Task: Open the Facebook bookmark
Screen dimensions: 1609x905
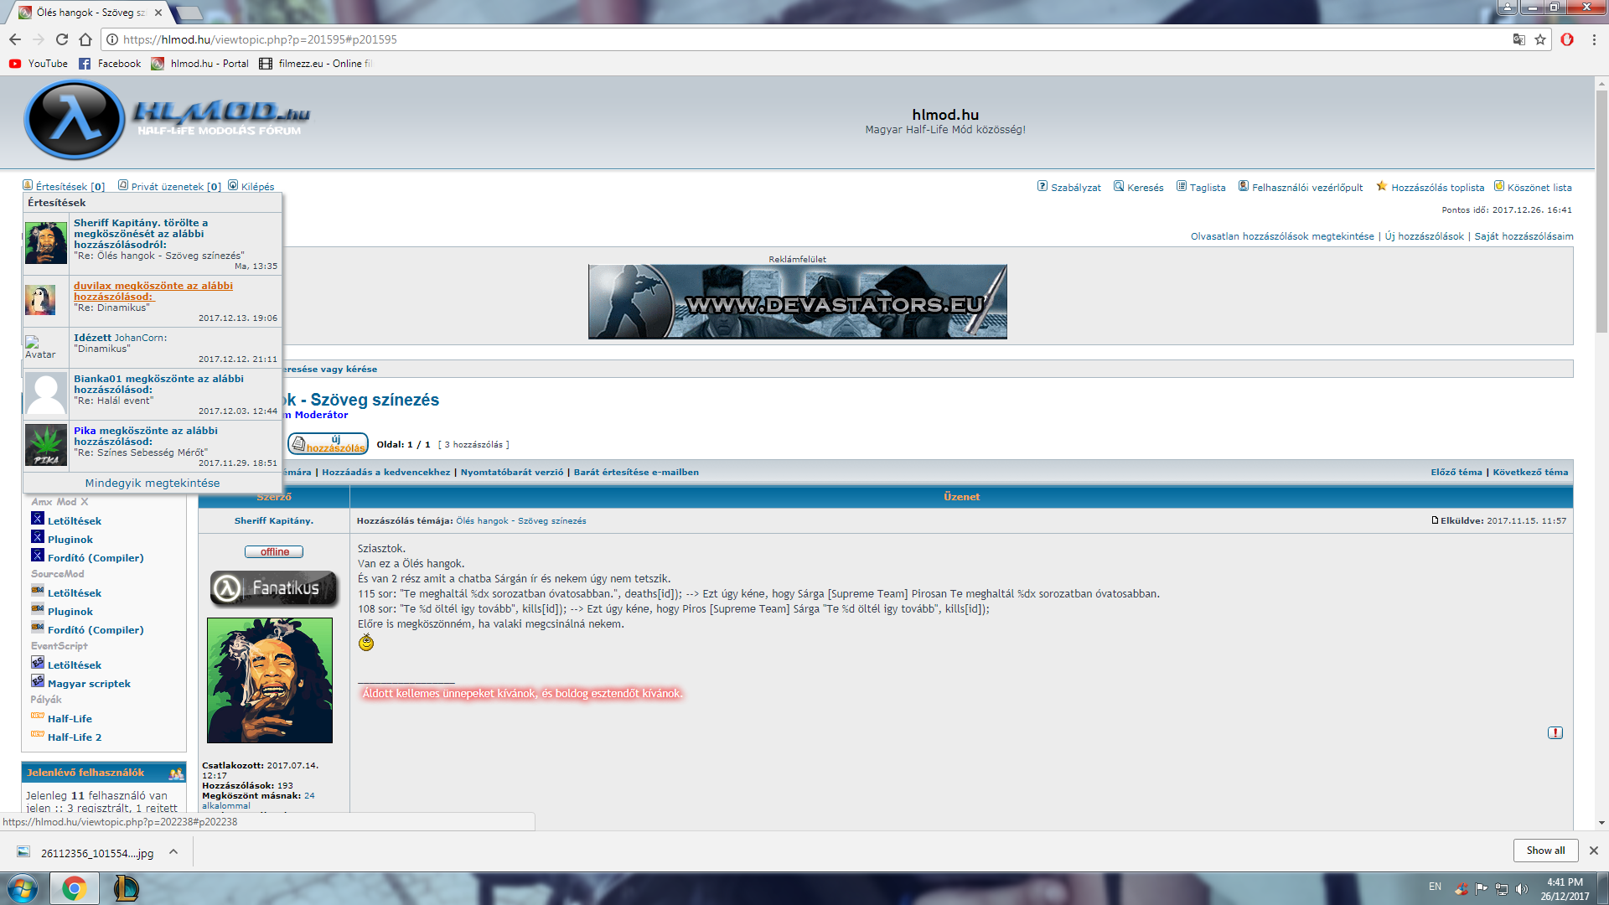Action: (110, 64)
